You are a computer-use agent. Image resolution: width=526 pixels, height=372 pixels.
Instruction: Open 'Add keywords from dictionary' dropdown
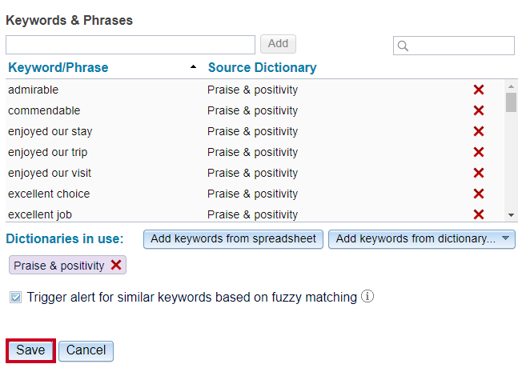tap(422, 239)
